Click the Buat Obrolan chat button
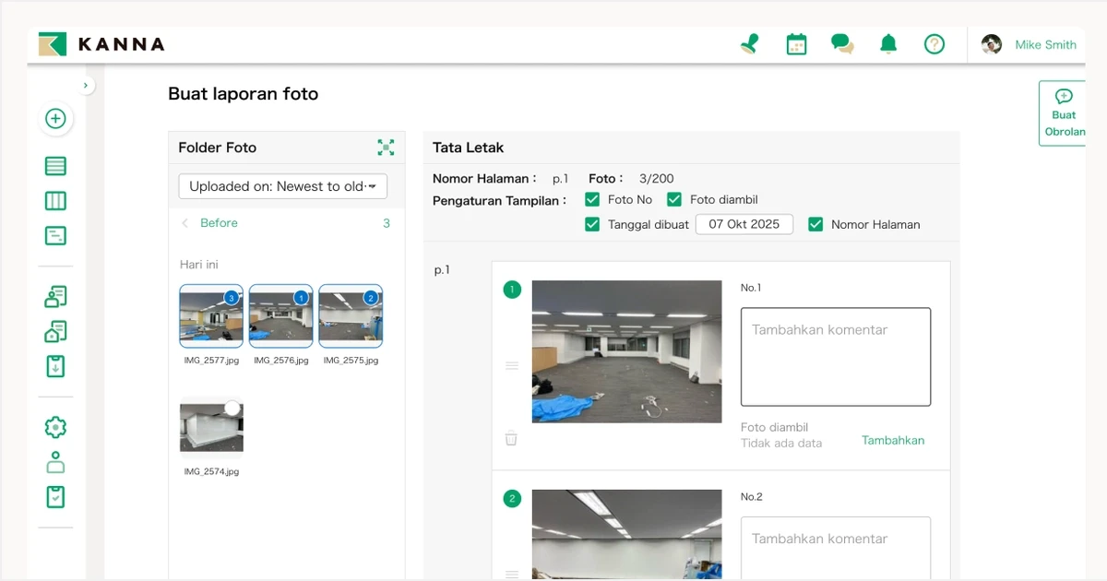The height and width of the screenshot is (581, 1107). tap(1063, 113)
